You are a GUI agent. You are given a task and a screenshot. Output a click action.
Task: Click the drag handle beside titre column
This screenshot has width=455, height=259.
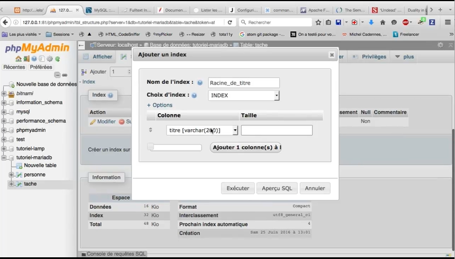coord(151,130)
